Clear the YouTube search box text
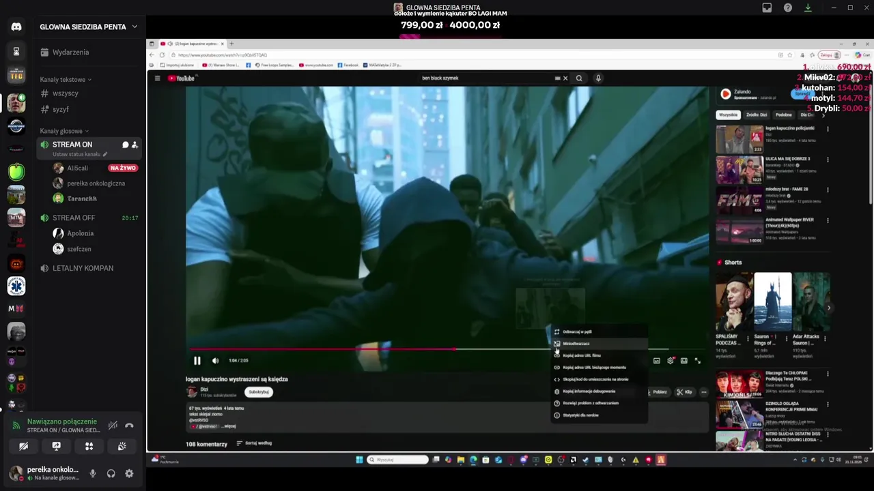 (x=565, y=78)
